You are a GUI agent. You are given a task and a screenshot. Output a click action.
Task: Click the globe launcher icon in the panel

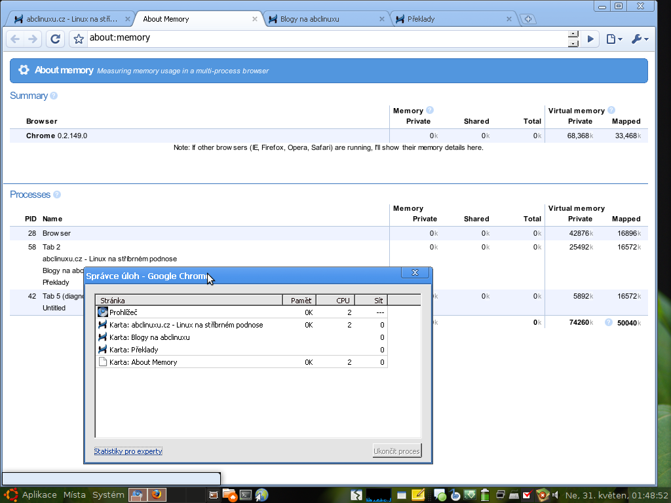[x=261, y=495]
